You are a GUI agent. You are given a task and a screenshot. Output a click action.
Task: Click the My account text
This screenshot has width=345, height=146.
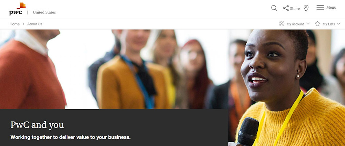pyautogui.click(x=295, y=24)
